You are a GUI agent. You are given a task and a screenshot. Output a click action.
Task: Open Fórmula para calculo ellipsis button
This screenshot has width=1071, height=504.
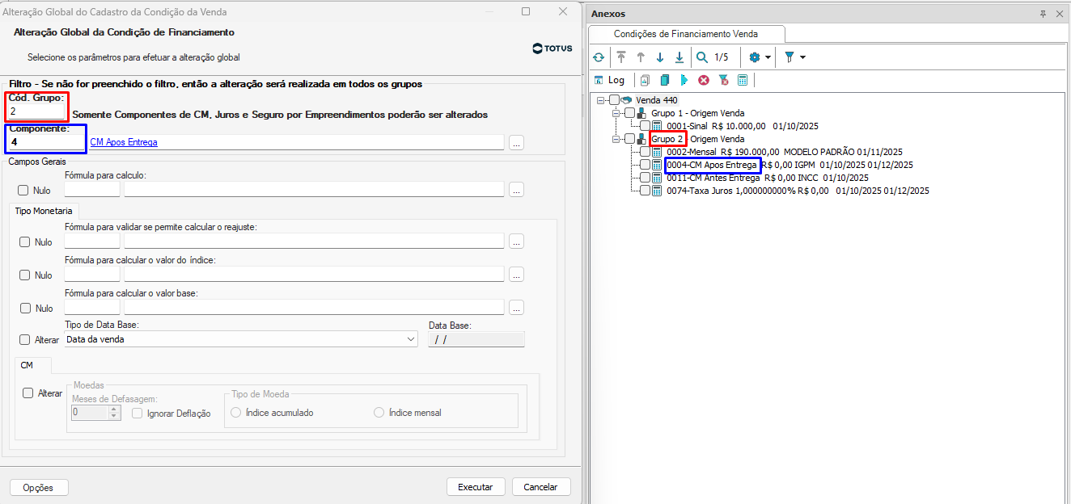(x=517, y=190)
